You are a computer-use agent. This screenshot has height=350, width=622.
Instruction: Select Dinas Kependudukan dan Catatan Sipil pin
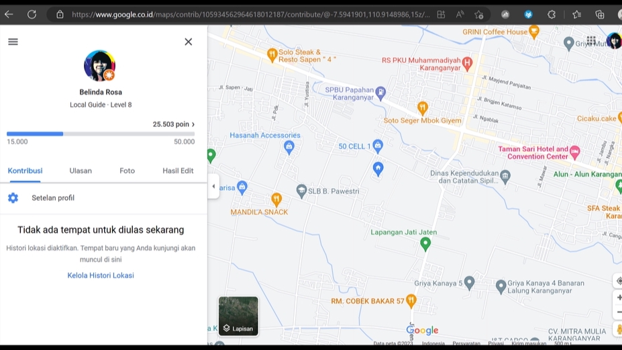(505, 177)
